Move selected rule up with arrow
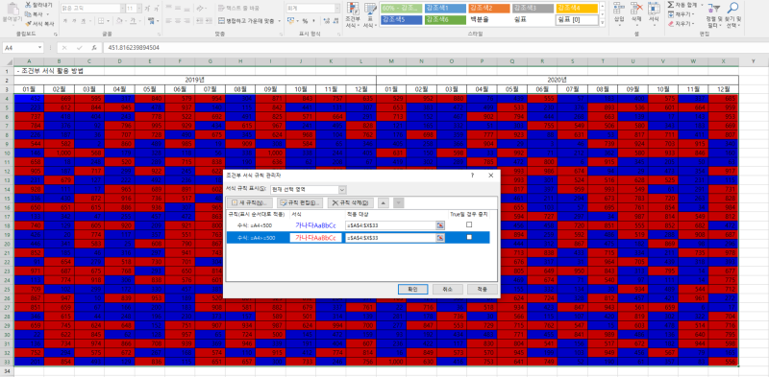The width and height of the screenshot is (769, 377). click(x=384, y=202)
